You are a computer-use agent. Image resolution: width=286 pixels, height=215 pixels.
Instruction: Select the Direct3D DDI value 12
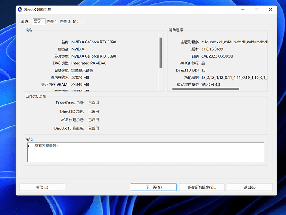click(203, 70)
